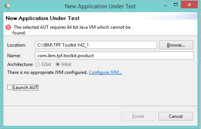The width and height of the screenshot is (201, 129).
Task: Click the Launch AUT label text
Action: [x=26, y=87]
